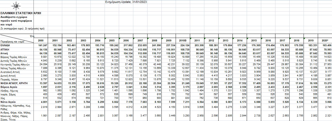This screenshot has width=332, height=121.
Task: Click the 'Νότιο Αιγαίο' row label
Action: click(x=8, y=102)
